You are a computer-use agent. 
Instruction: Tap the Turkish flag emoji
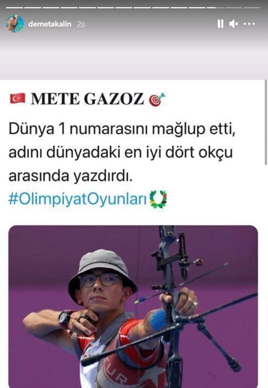pos(17,99)
